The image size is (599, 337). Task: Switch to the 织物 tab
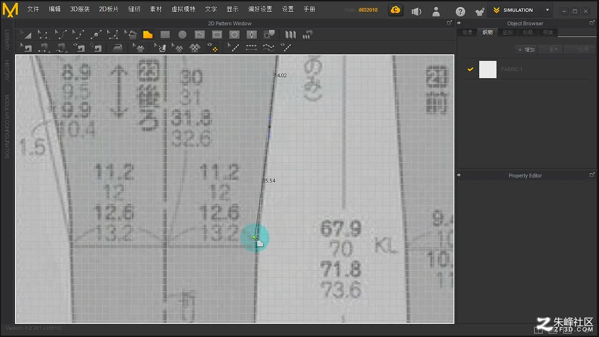(488, 32)
